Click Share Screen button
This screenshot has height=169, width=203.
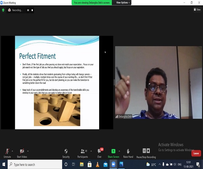pos(113,153)
